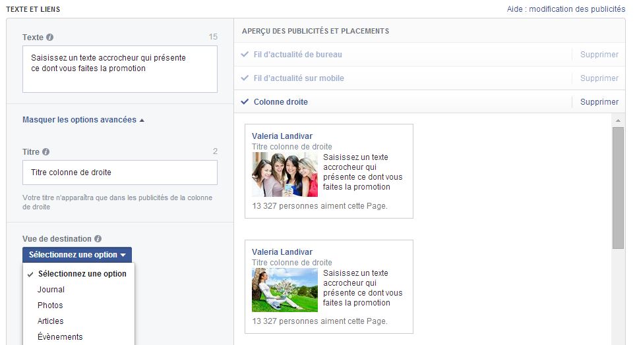Select the Fil d'actualité de bureau placement label
Image resolution: width=635 pixels, height=345 pixels.
click(x=297, y=54)
